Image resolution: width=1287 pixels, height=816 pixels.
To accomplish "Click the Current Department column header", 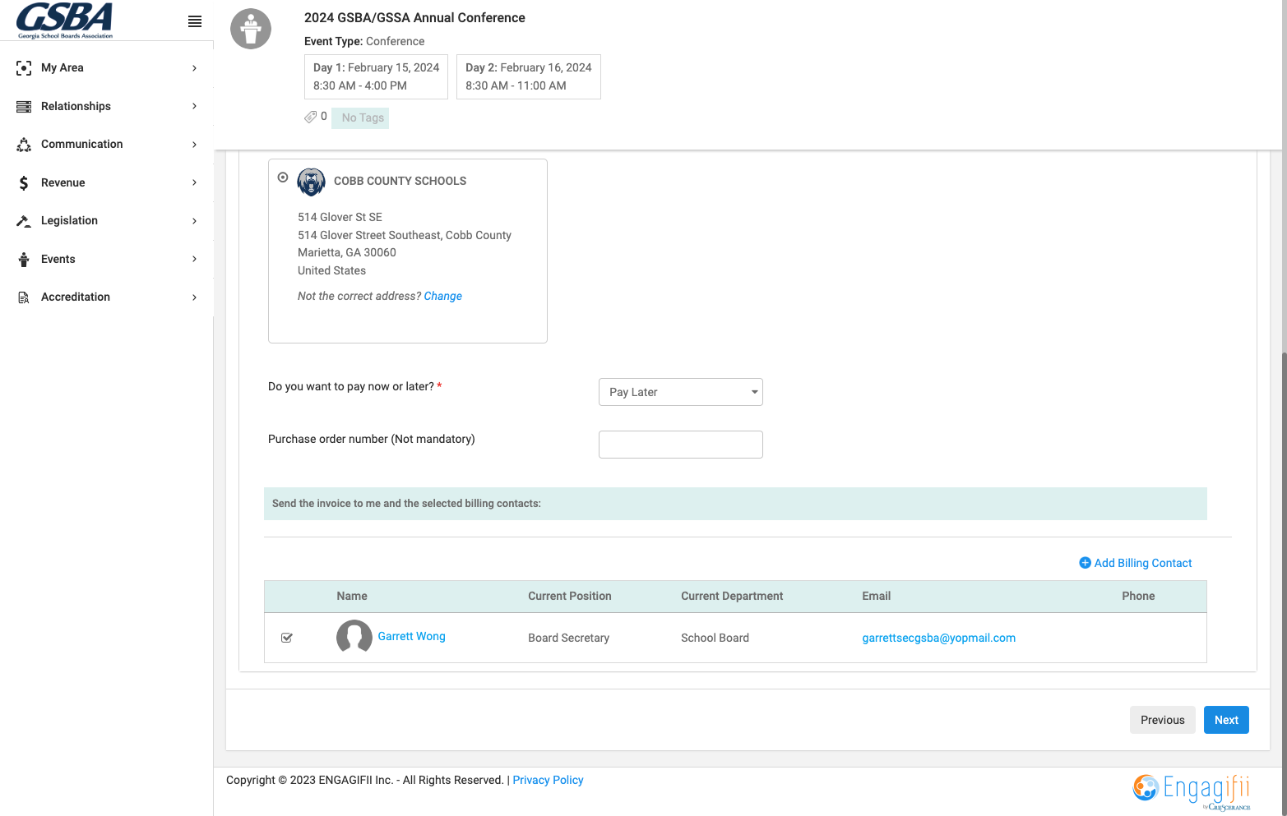I will pyautogui.click(x=732, y=597).
